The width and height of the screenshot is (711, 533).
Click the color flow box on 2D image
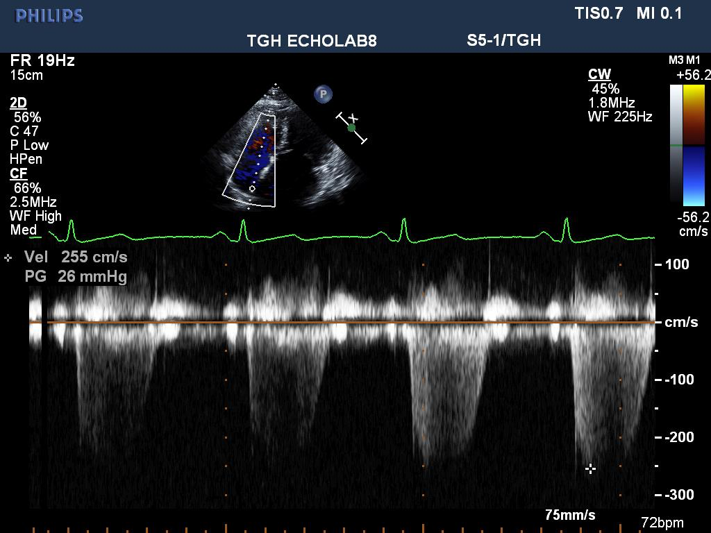(x=250, y=161)
